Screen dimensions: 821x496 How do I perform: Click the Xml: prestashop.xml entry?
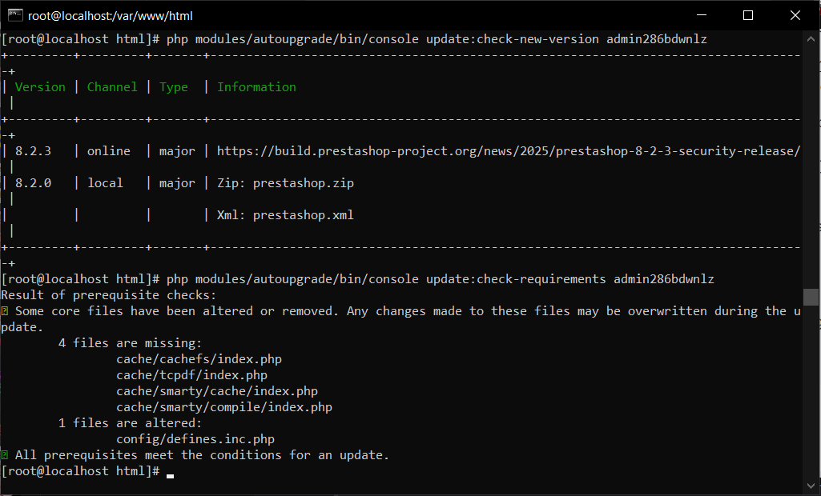284,214
